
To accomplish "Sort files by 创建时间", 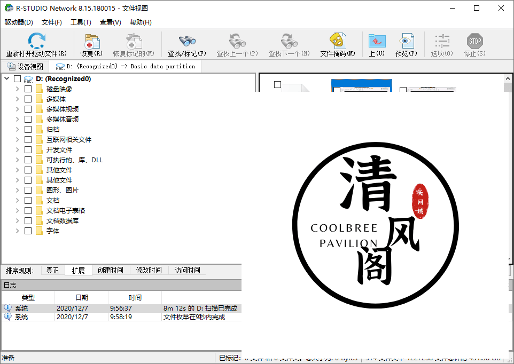I will 111,271.
